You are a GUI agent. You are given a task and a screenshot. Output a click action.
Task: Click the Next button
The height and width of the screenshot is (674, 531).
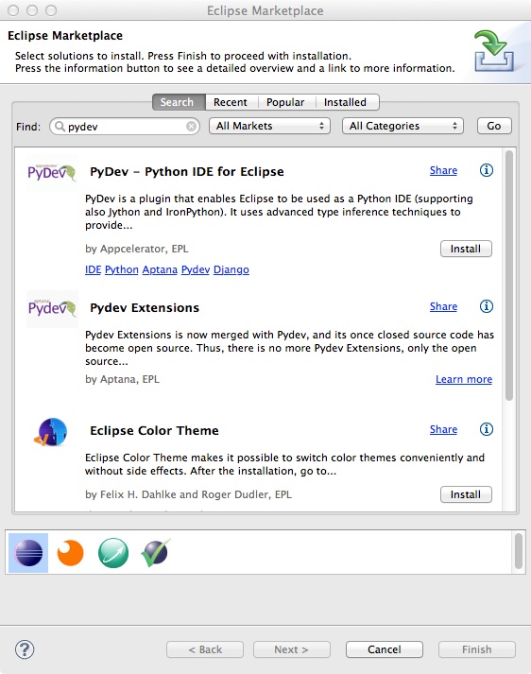292,649
